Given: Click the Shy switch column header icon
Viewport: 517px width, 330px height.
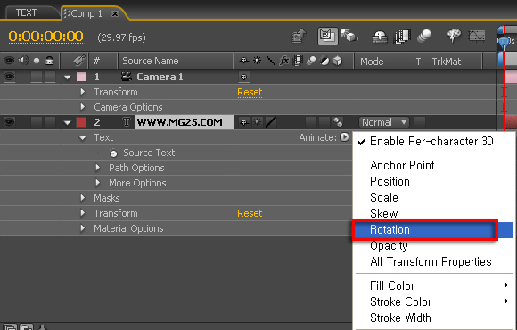Looking at the screenshot, I should [244, 61].
